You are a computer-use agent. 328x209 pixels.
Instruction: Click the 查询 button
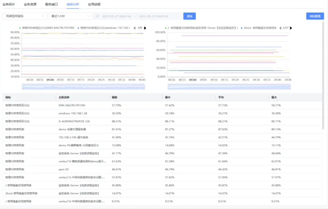189,16
